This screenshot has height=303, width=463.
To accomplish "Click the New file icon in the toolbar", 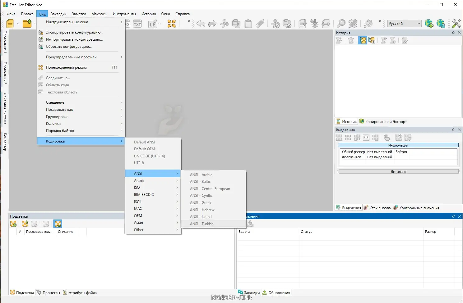I will [10, 24].
